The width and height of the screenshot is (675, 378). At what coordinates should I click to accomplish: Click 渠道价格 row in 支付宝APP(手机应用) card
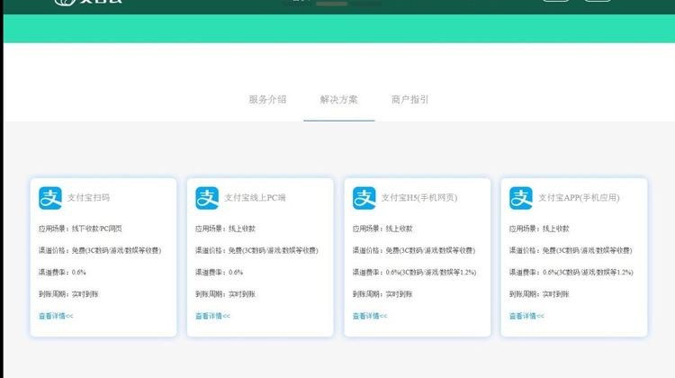[x=571, y=250]
